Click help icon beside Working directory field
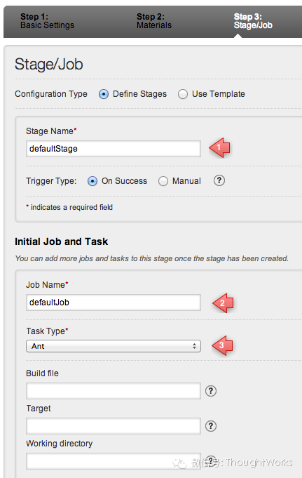Screen dimensions: 302x478 [211, 460]
